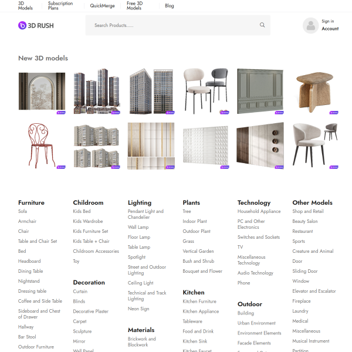Open the wall panel with round sconces thumbnail
352x352 pixels.
(x=260, y=146)
